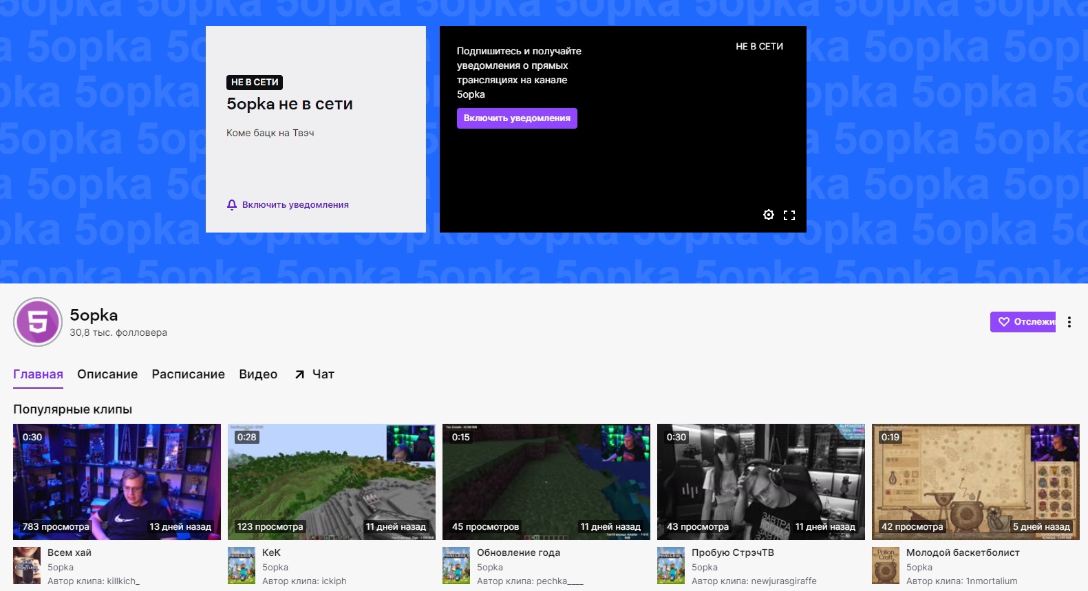Open the Расписание tab

(188, 374)
